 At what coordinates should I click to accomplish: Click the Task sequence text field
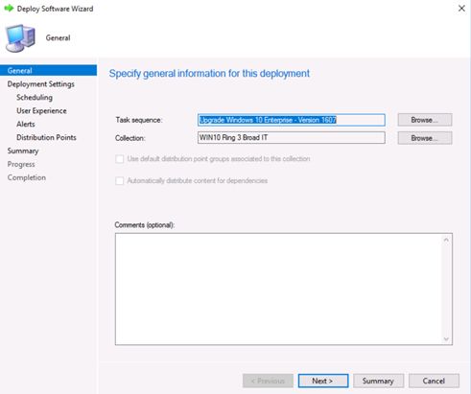point(292,120)
